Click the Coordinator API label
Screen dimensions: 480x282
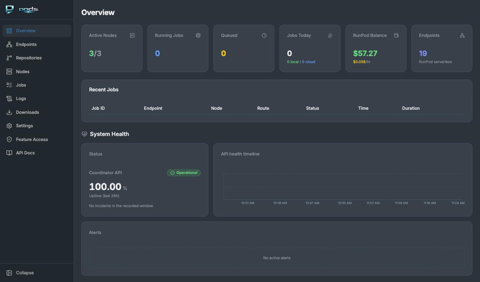pos(105,173)
